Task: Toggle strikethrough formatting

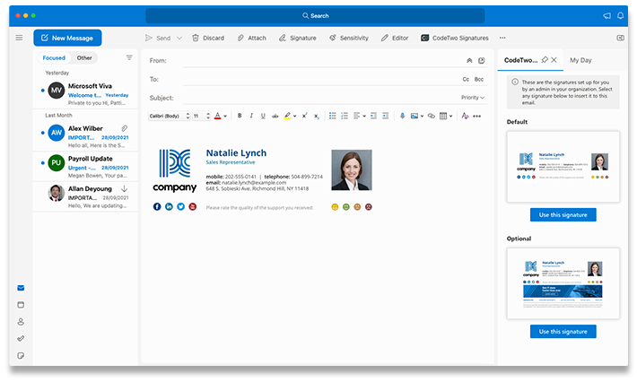Action: point(275,116)
